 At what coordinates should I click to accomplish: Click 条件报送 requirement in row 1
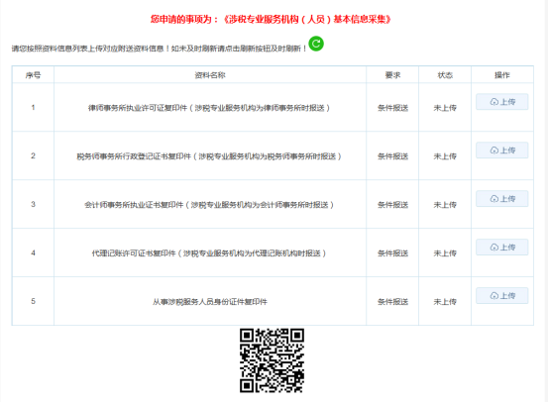click(392, 108)
